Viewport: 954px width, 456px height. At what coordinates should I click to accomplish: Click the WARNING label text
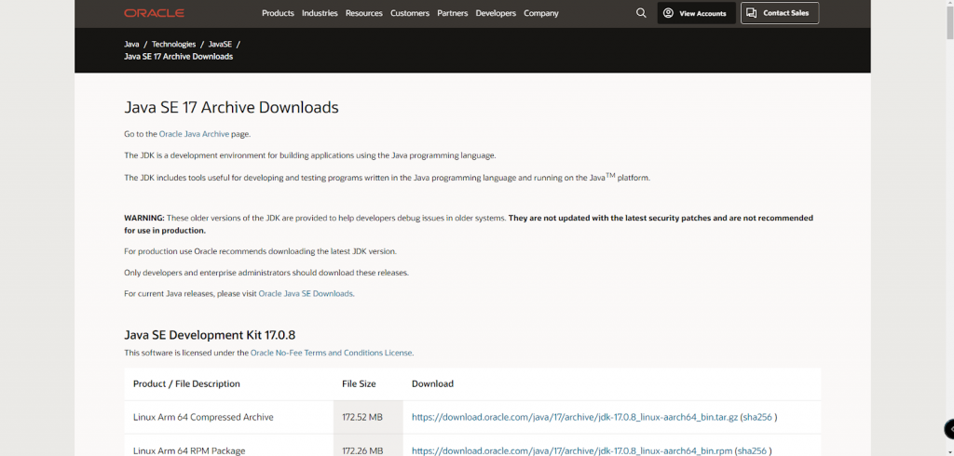(144, 218)
